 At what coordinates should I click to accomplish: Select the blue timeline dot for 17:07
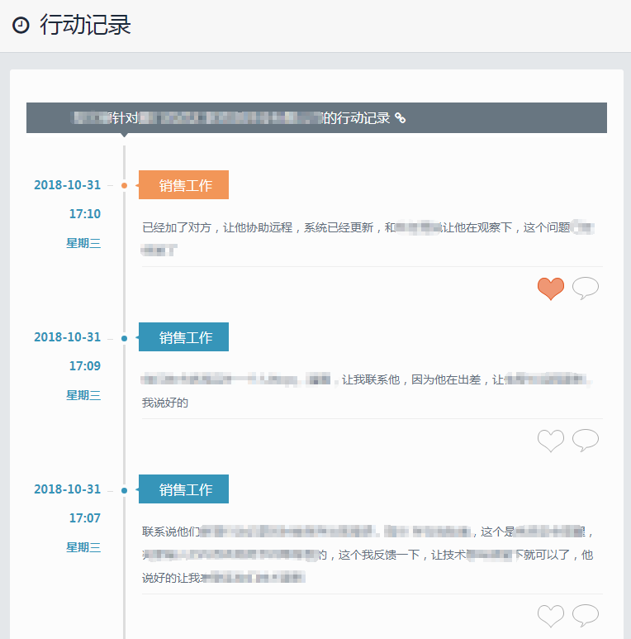[x=124, y=490]
